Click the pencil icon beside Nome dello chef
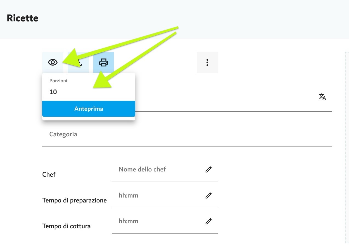349x248 pixels. click(x=209, y=170)
